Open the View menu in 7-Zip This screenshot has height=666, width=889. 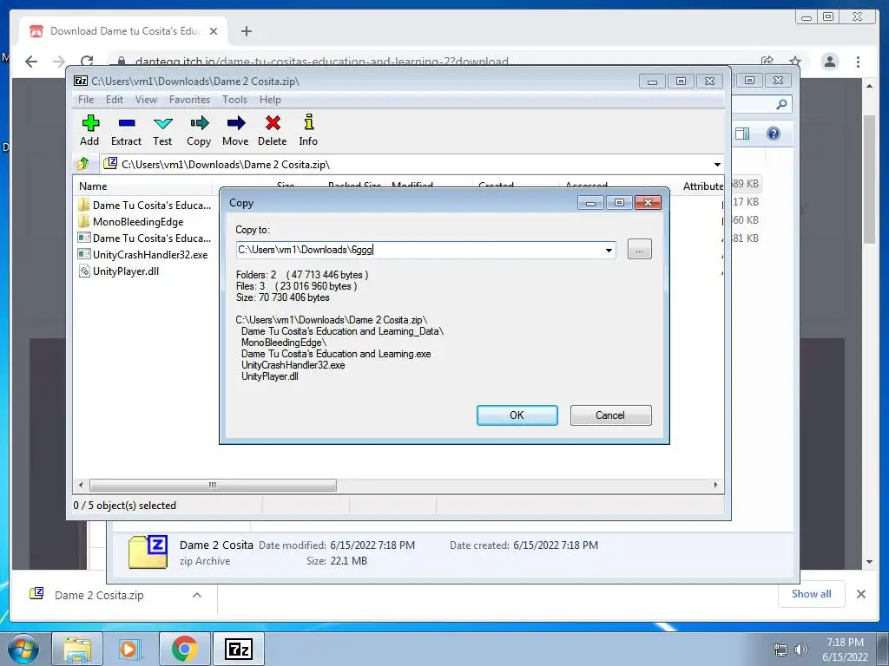coord(146,100)
